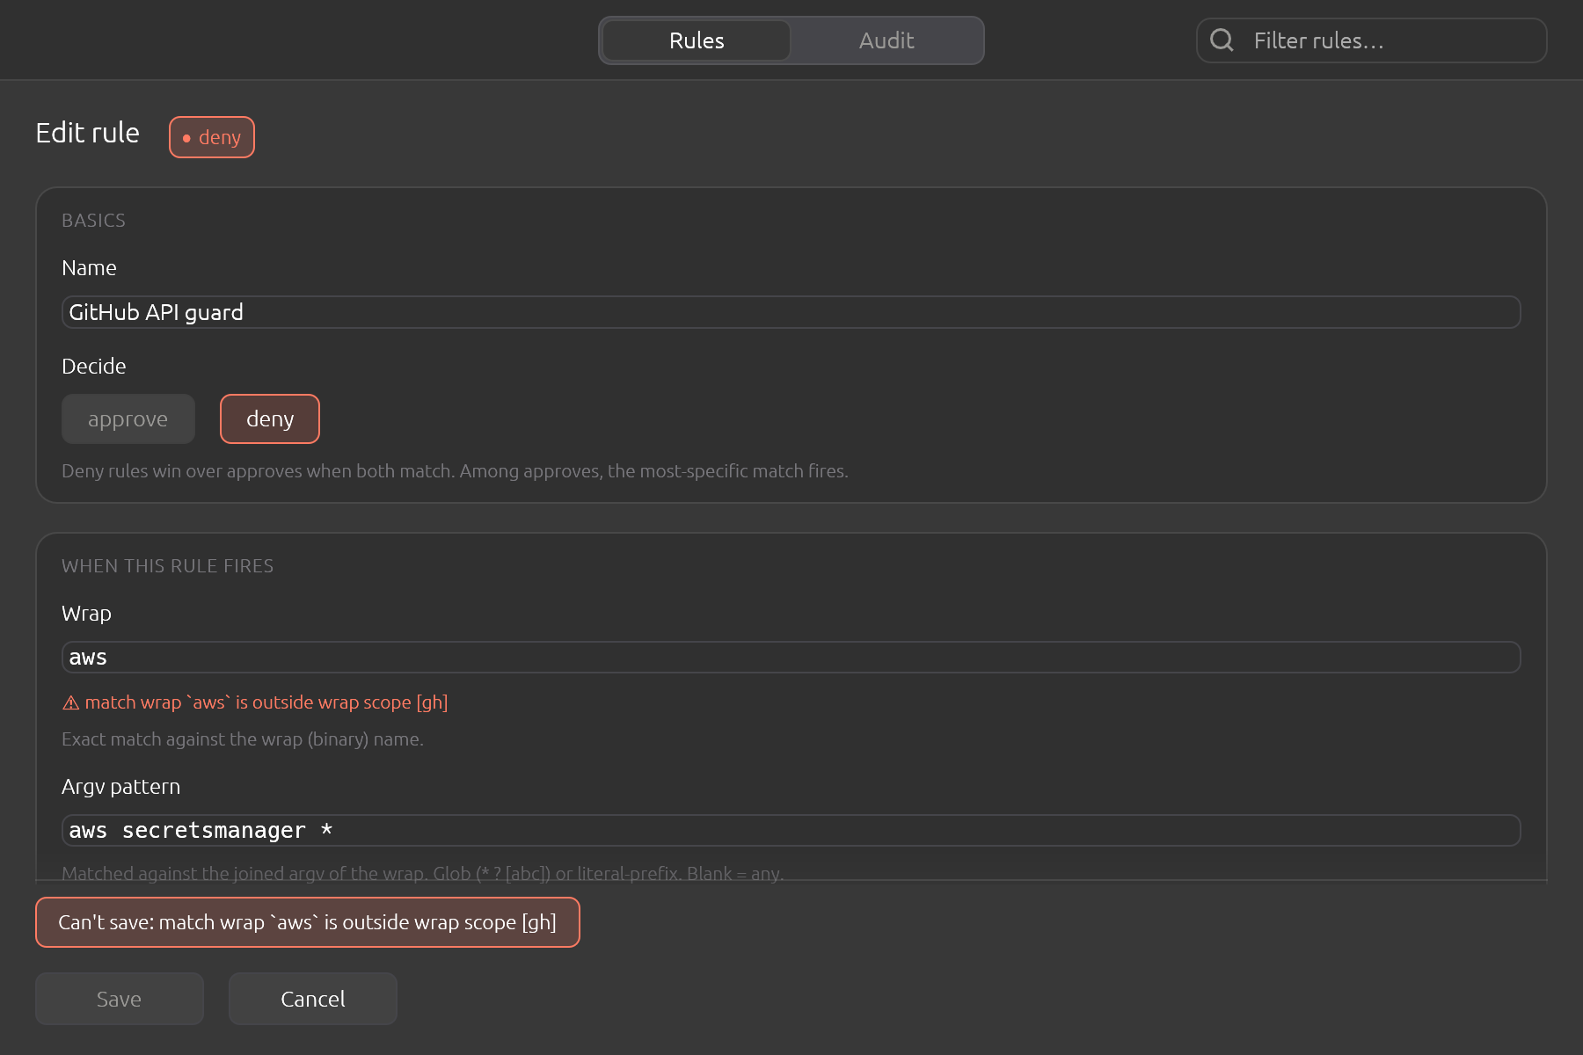This screenshot has height=1055, width=1583.
Task: Click the Wrap field label
Action: click(x=87, y=614)
